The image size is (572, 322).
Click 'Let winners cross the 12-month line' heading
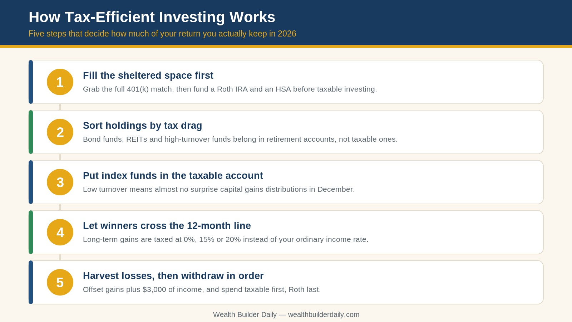[167, 226]
